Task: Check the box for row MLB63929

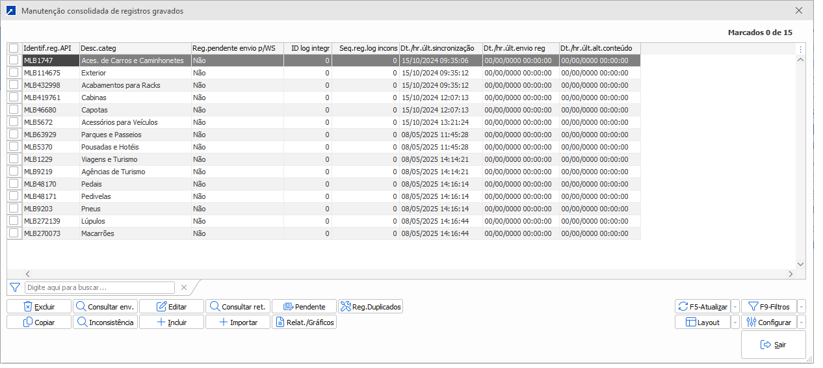Action: point(14,134)
